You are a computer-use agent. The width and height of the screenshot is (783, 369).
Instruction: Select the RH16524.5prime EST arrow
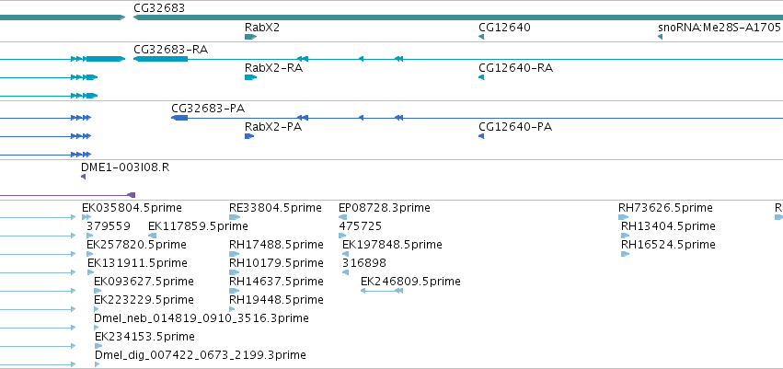click(625, 254)
